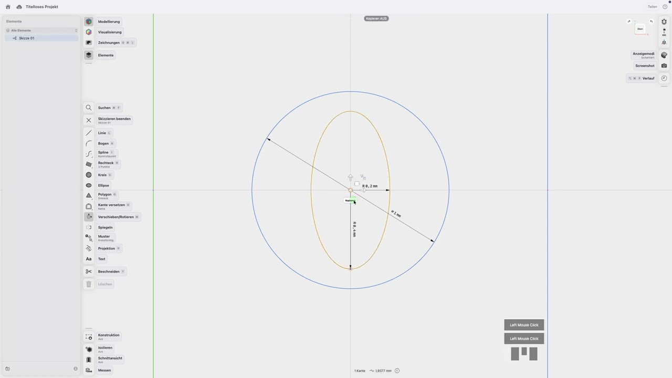This screenshot has width=672, height=378.
Task: Select the Spline tool icon
Action: (89, 154)
